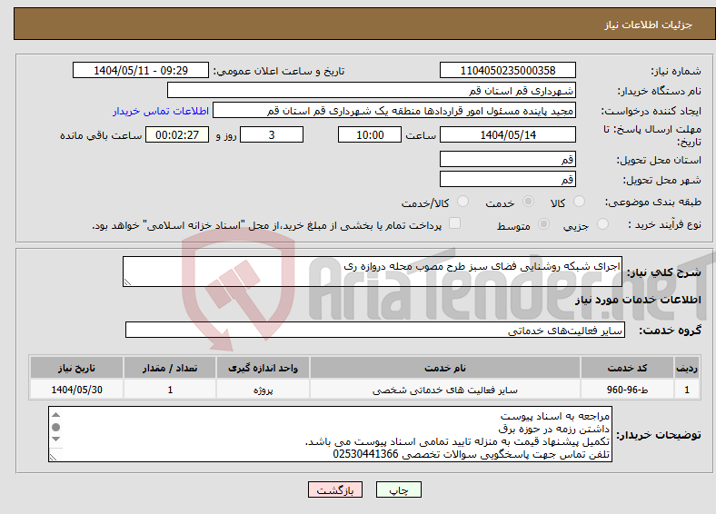
Task: Select the خدمت radio button
Action: pyautogui.click(x=528, y=202)
